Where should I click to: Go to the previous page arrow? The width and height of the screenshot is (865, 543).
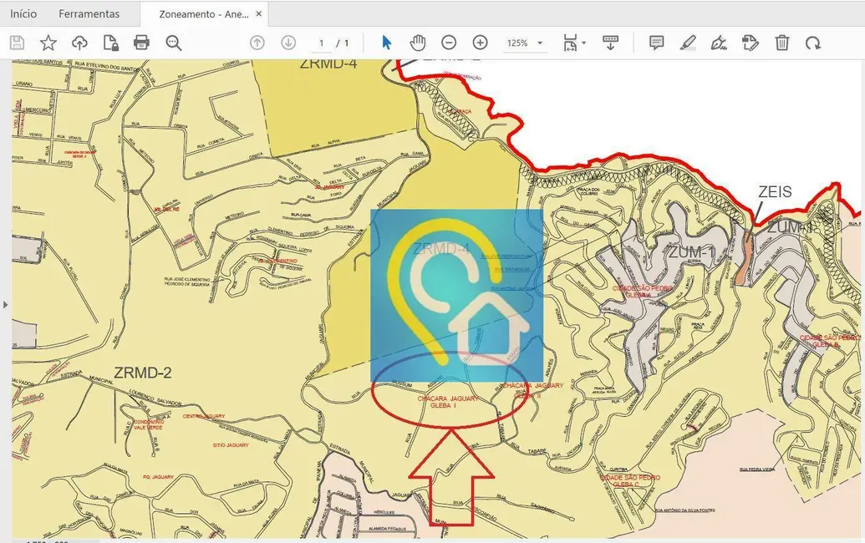coord(257,43)
